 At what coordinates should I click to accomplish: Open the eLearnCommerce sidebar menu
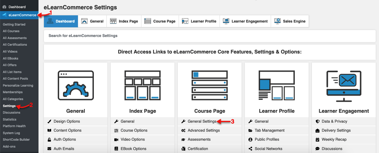click(19, 15)
